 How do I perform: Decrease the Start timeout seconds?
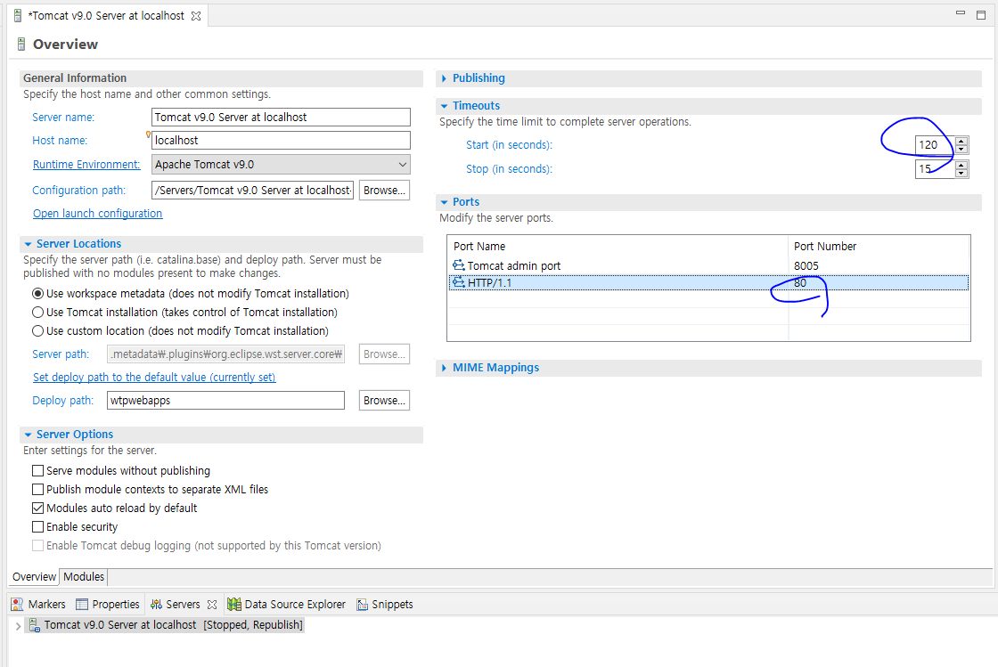pos(961,149)
